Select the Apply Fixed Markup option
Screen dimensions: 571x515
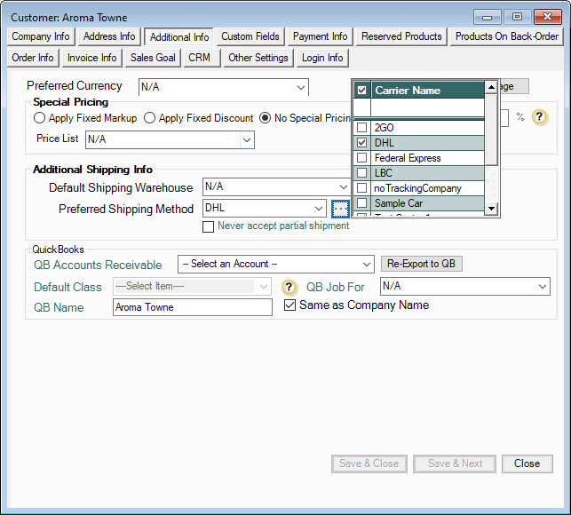click(40, 118)
